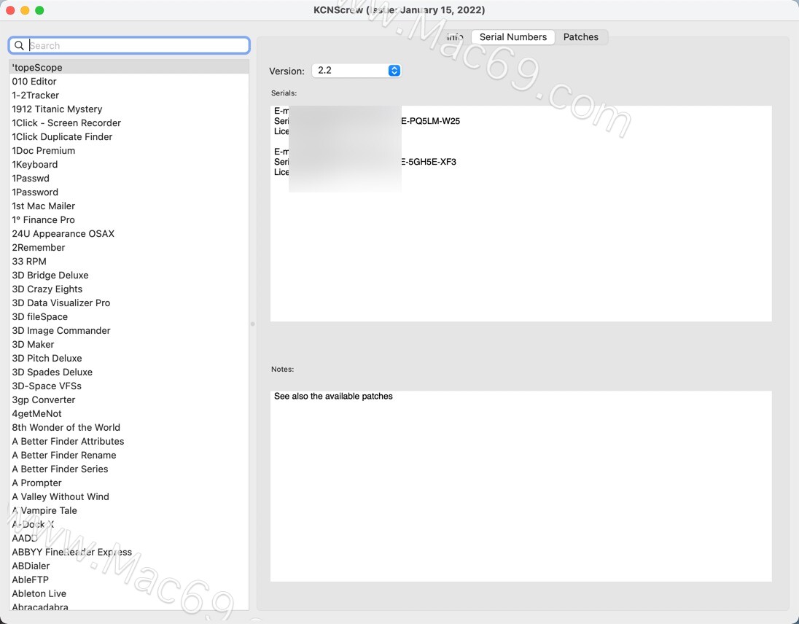Select 'A Better Finder Rename' entry

point(64,455)
